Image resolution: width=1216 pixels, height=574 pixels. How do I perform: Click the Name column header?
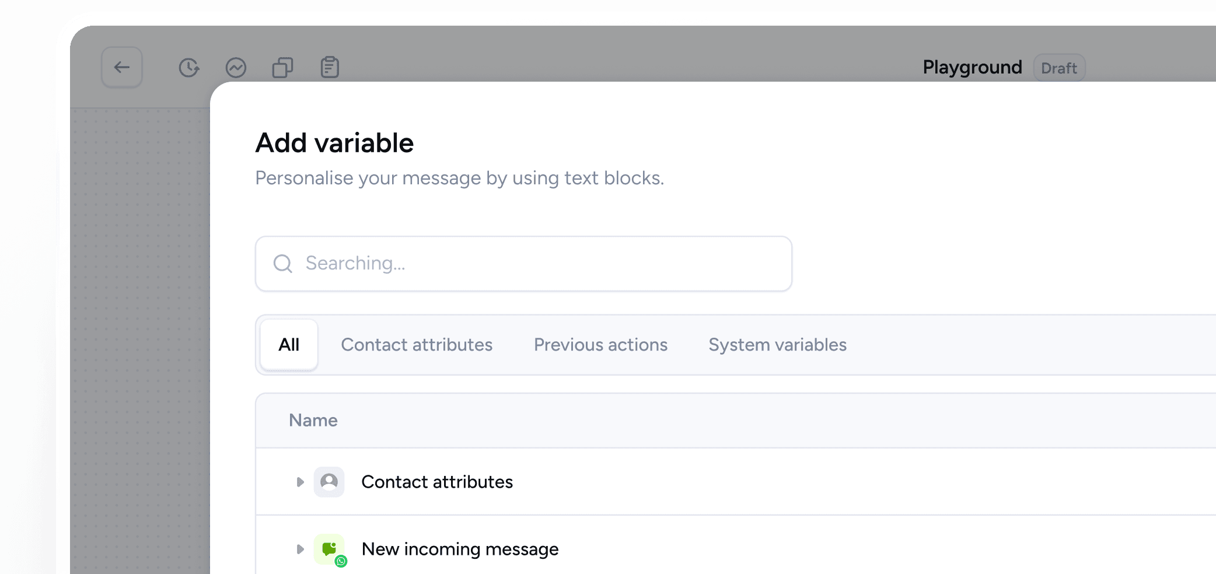(x=313, y=421)
